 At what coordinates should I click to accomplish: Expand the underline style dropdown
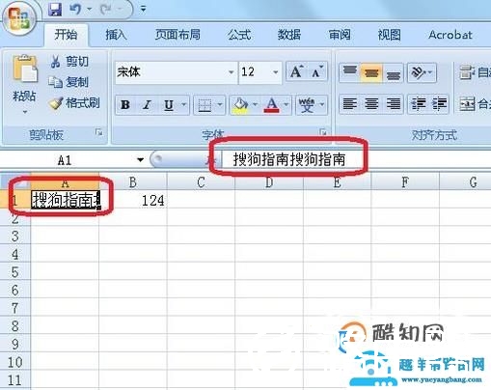point(183,105)
